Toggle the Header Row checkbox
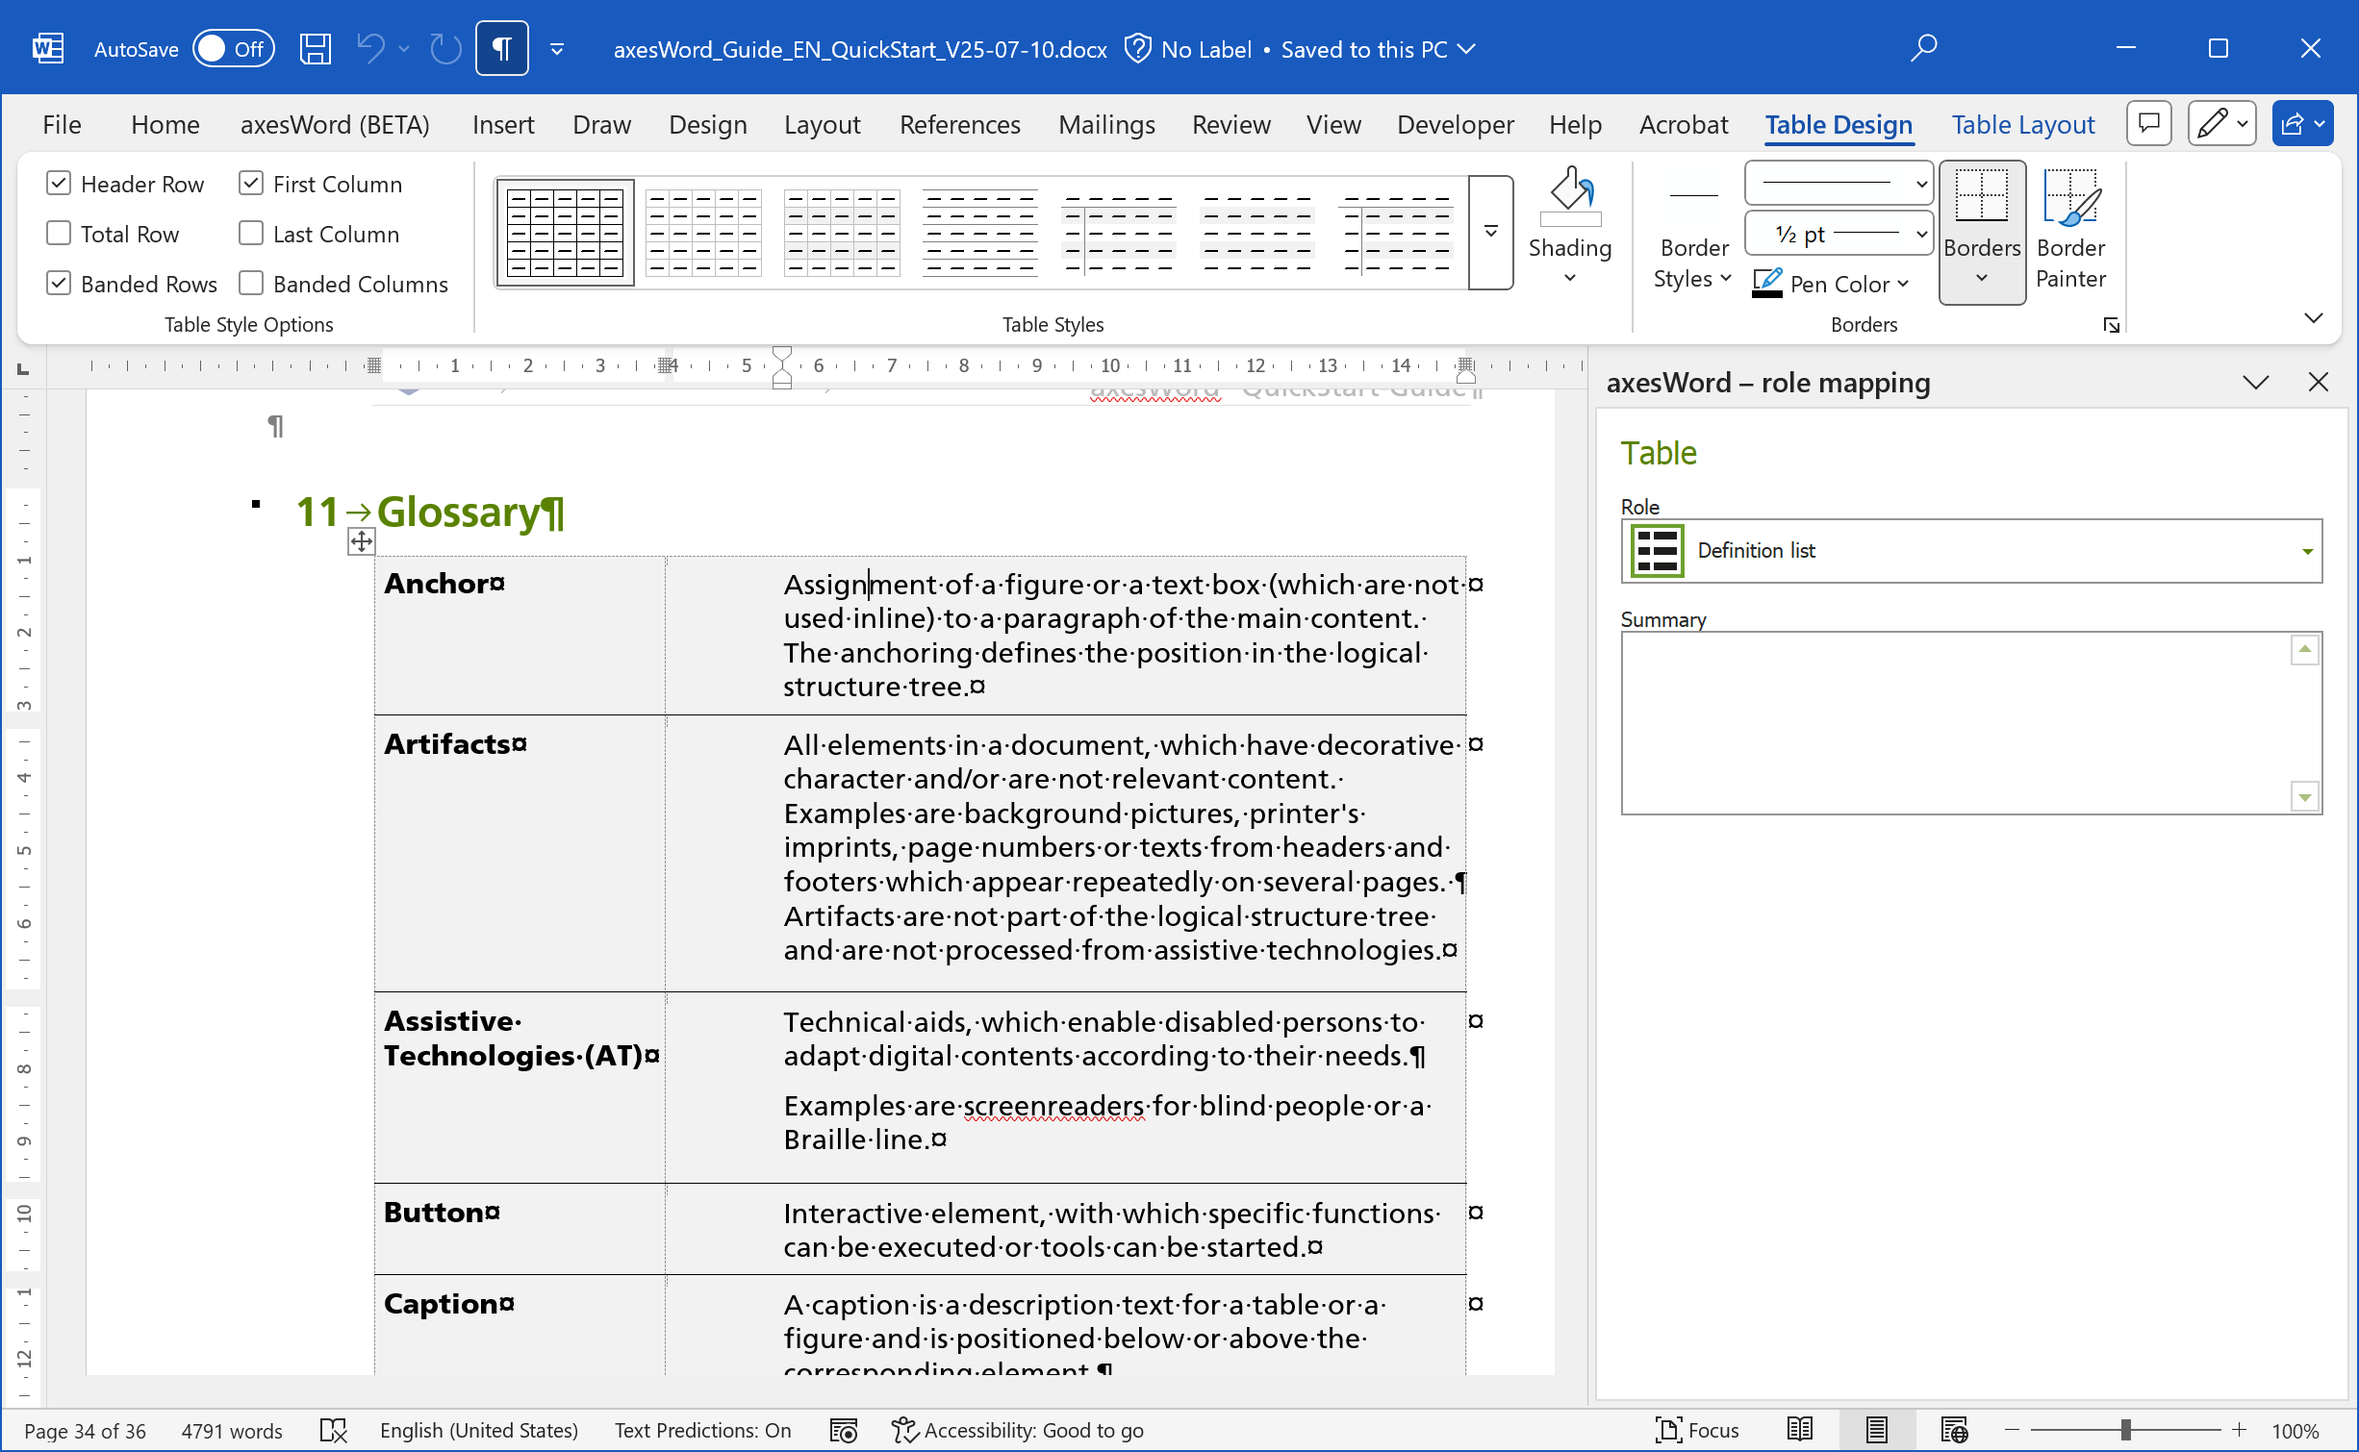 (59, 183)
